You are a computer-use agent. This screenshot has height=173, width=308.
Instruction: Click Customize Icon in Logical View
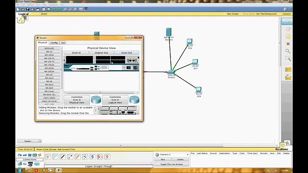(115, 100)
